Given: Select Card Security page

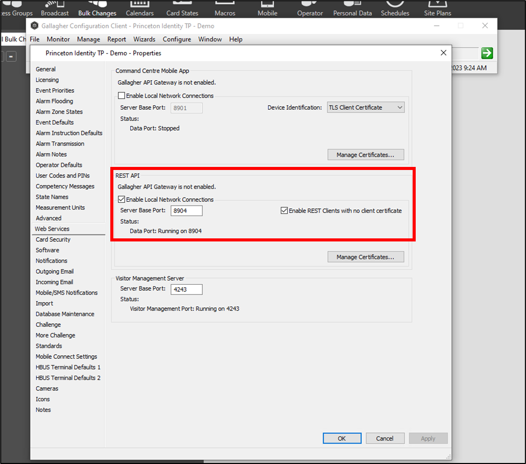Looking at the screenshot, I should pos(53,239).
